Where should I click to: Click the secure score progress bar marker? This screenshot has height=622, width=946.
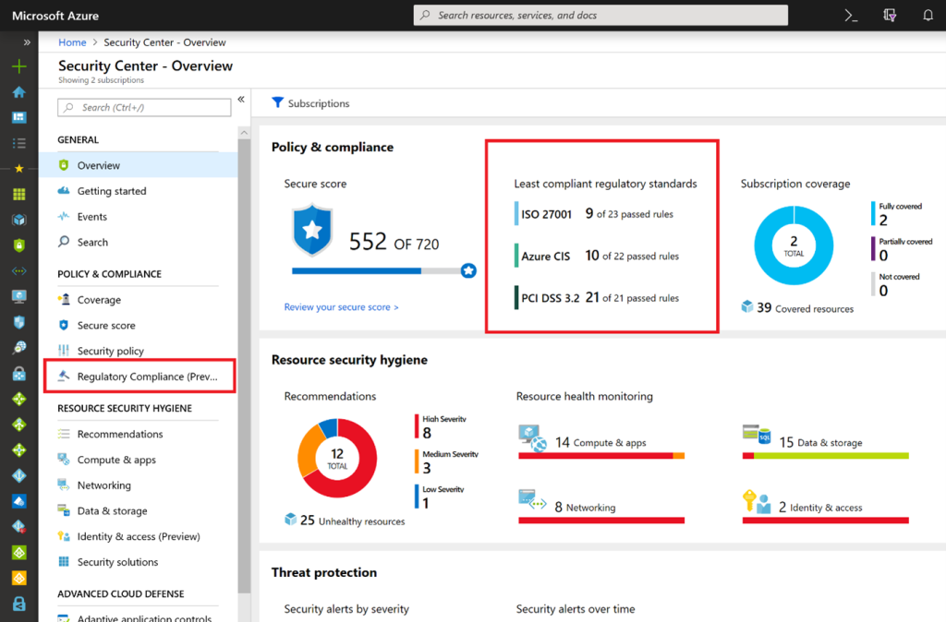[468, 270]
